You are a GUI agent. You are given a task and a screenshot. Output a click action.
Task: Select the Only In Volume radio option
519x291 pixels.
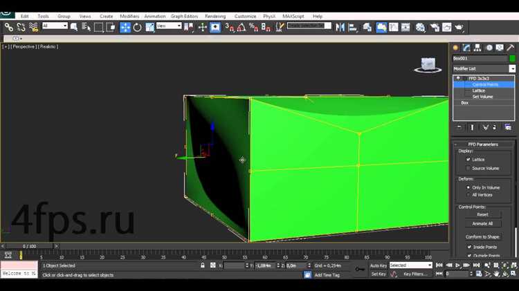click(468, 187)
